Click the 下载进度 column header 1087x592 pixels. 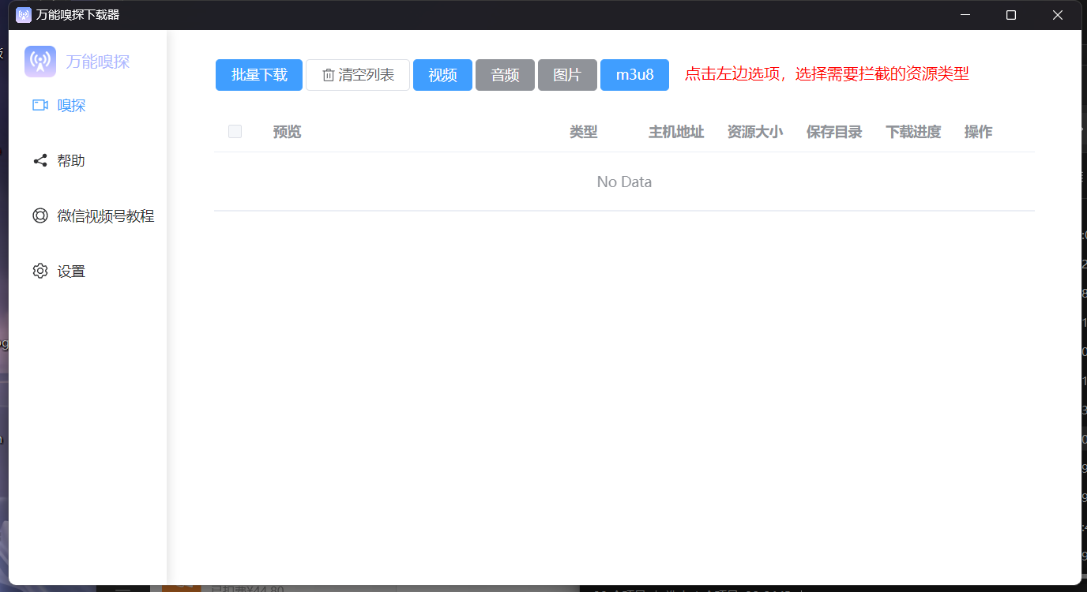tap(912, 132)
